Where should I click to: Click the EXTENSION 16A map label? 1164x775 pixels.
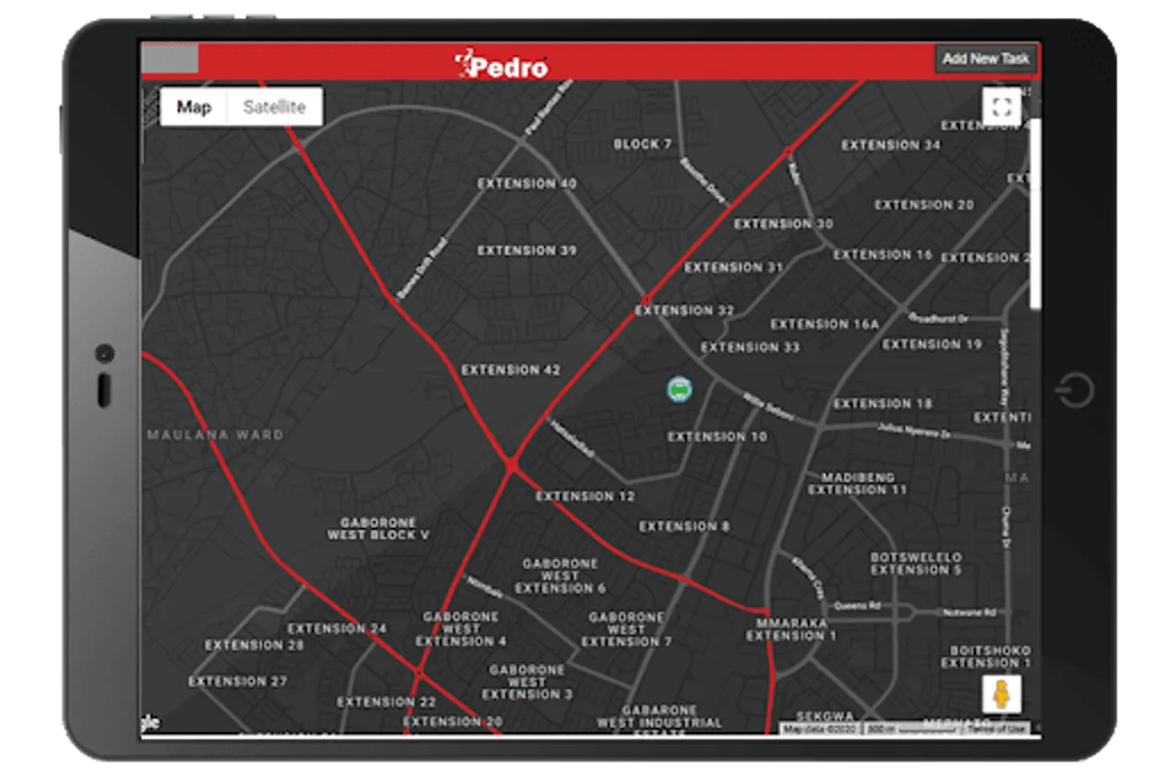click(x=825, y=325)
